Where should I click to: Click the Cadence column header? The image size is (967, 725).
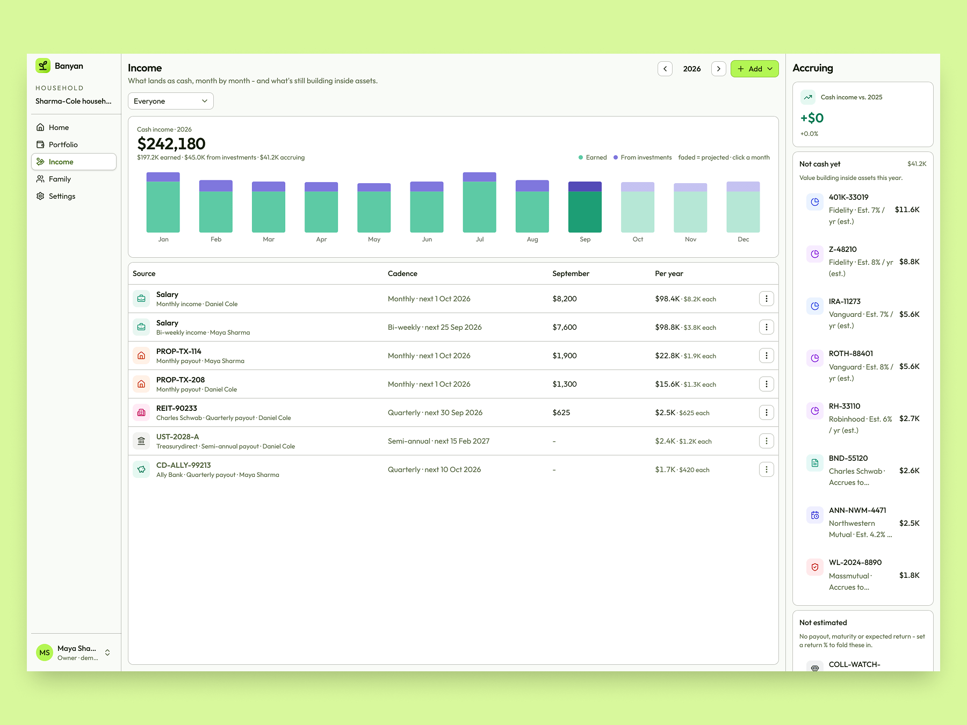click(x=402, y=273)
